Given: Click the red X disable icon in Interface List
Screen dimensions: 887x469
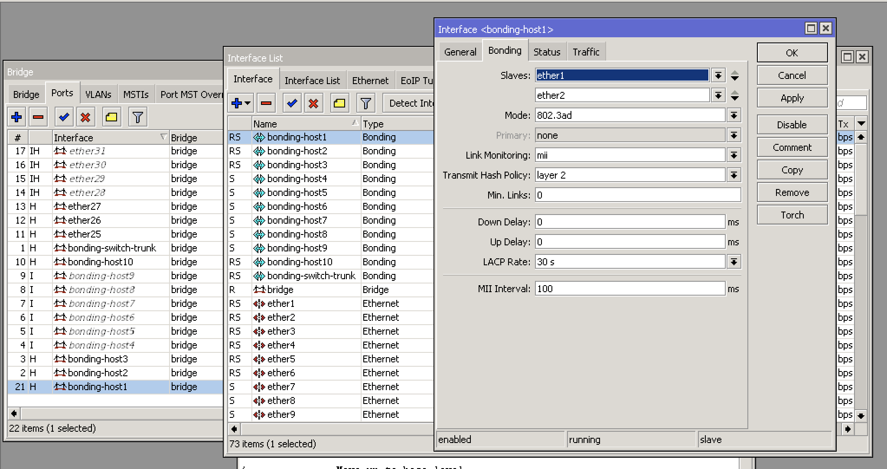Looking at the screenshot, I should [313, 103].
